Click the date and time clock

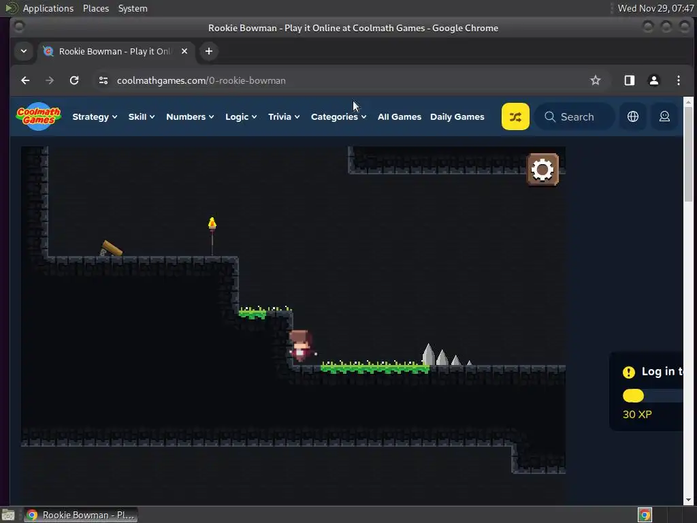[x=655, y=8]
